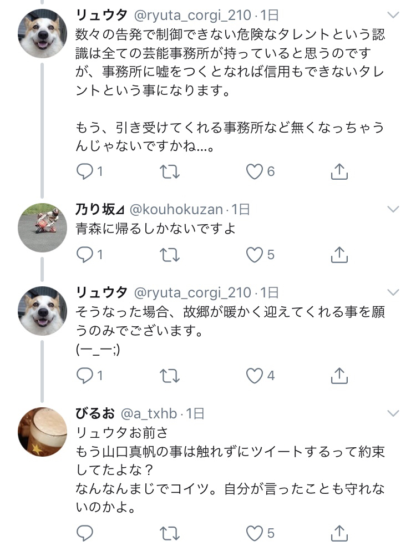Open 乃り坂's motorcycle profile picture
Image resolution: width=416 pixels, height=551 pixels.
43,228
